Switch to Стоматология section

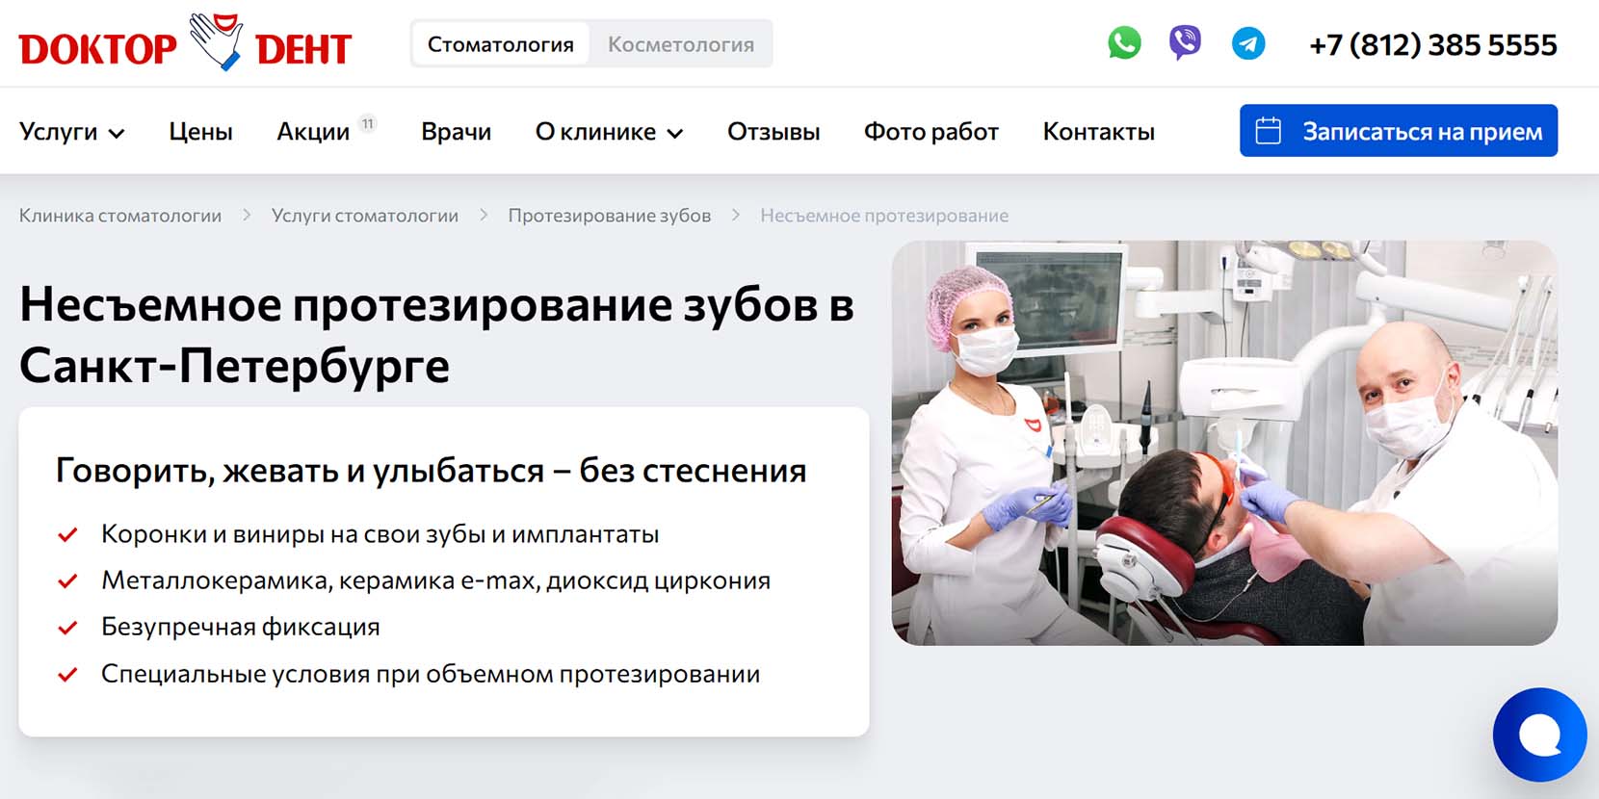click(500, 44)
